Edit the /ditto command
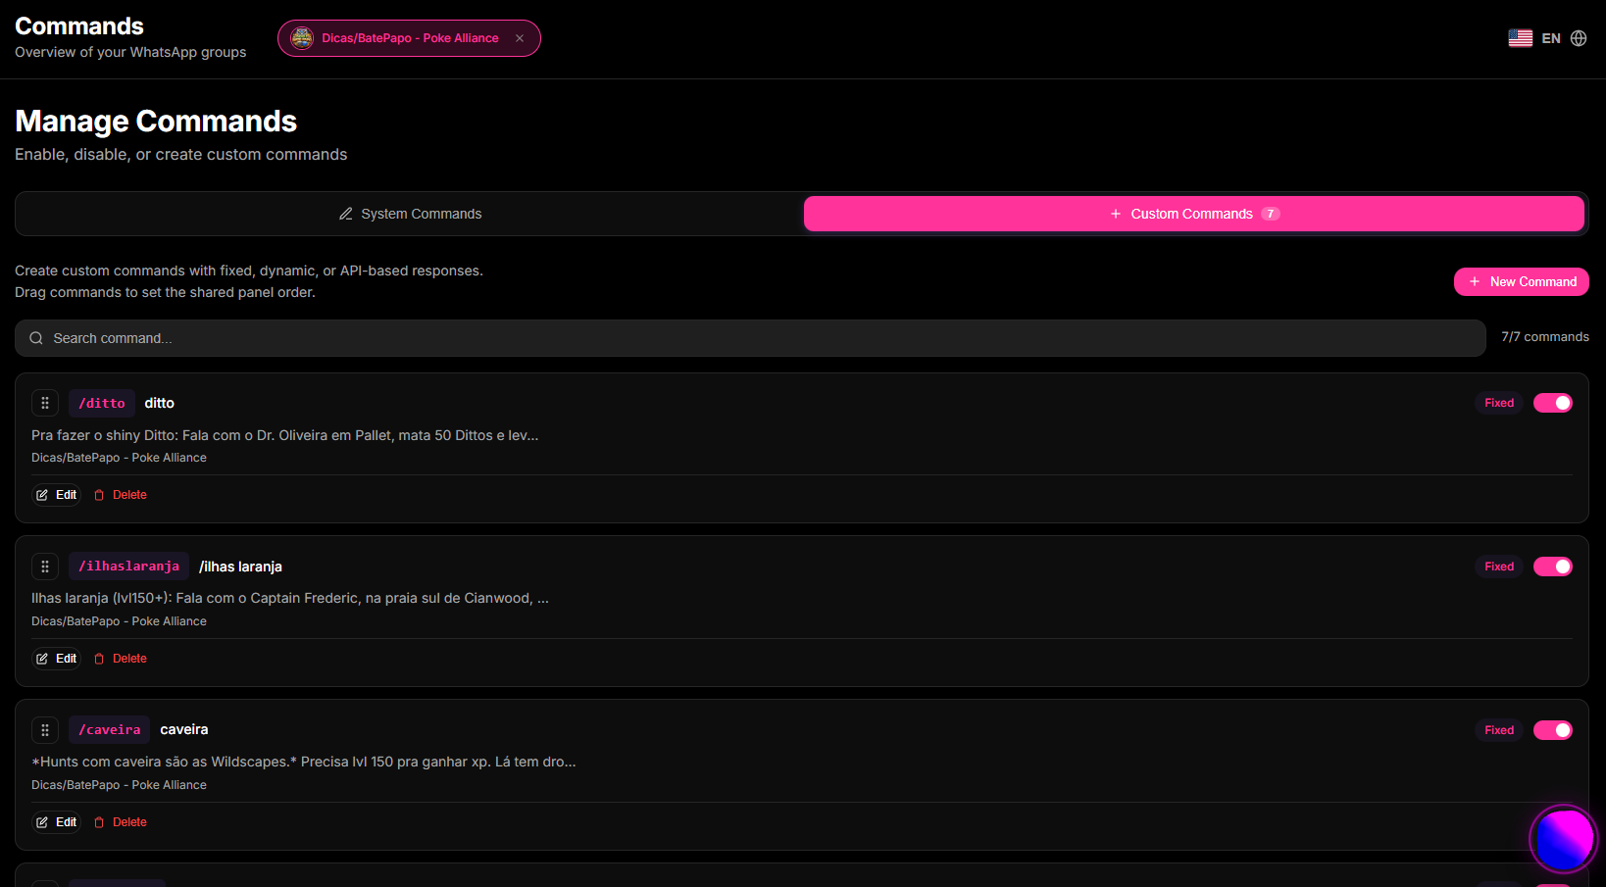 pyautogui.click(x=57, y=495)
